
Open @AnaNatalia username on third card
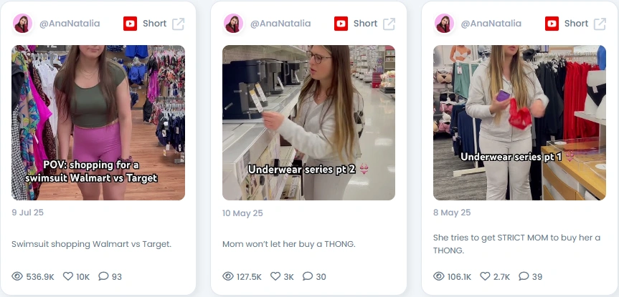coord(491,24)
